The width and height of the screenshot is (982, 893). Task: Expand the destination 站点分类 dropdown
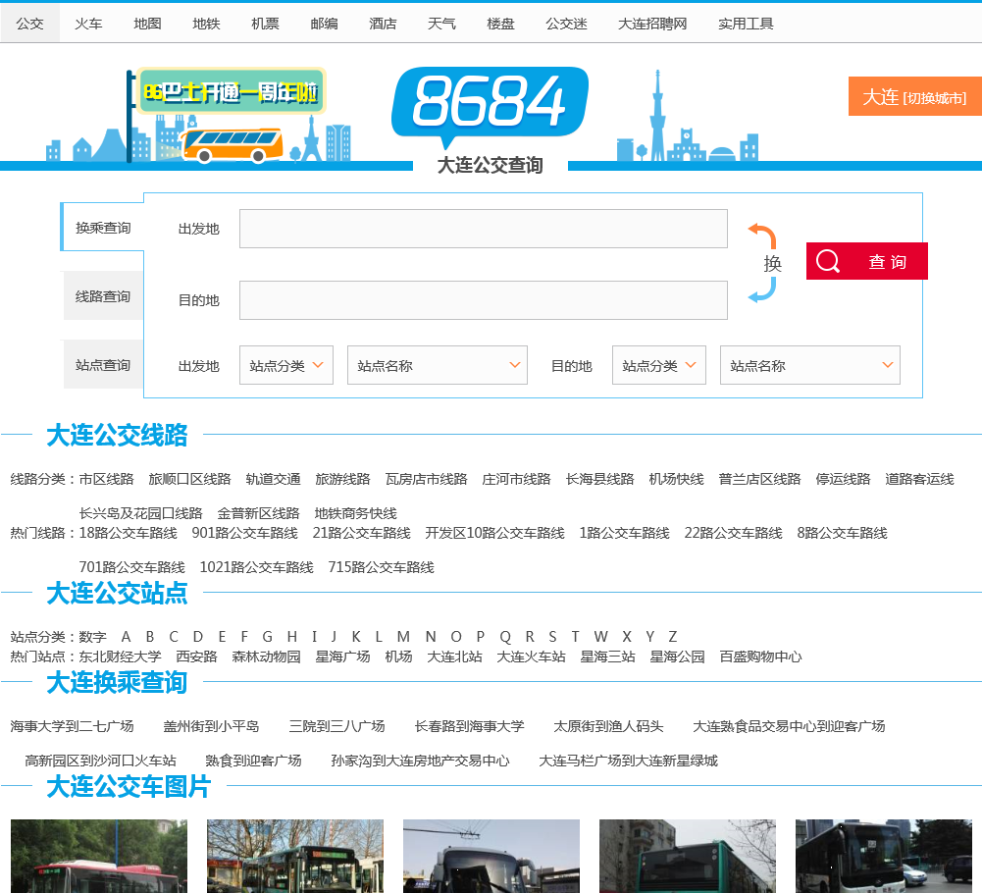pyautogui.click(x=659, y=365)
